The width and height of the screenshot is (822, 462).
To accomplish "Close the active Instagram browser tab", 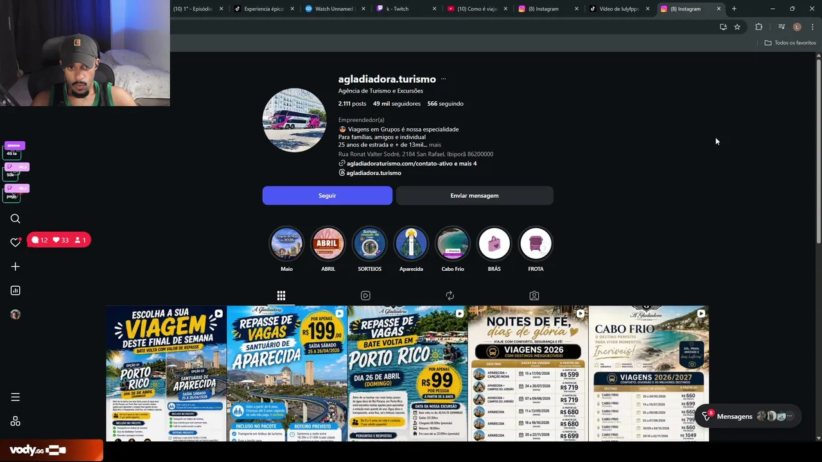I will click(719, 9).
